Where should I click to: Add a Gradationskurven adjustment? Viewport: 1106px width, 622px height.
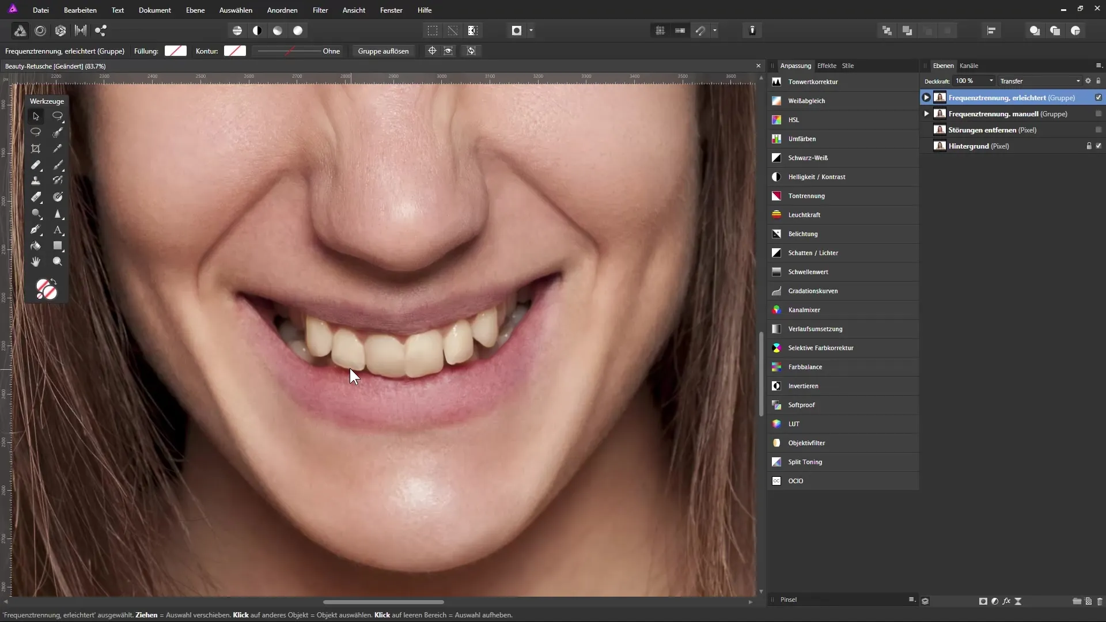[843, 291]
